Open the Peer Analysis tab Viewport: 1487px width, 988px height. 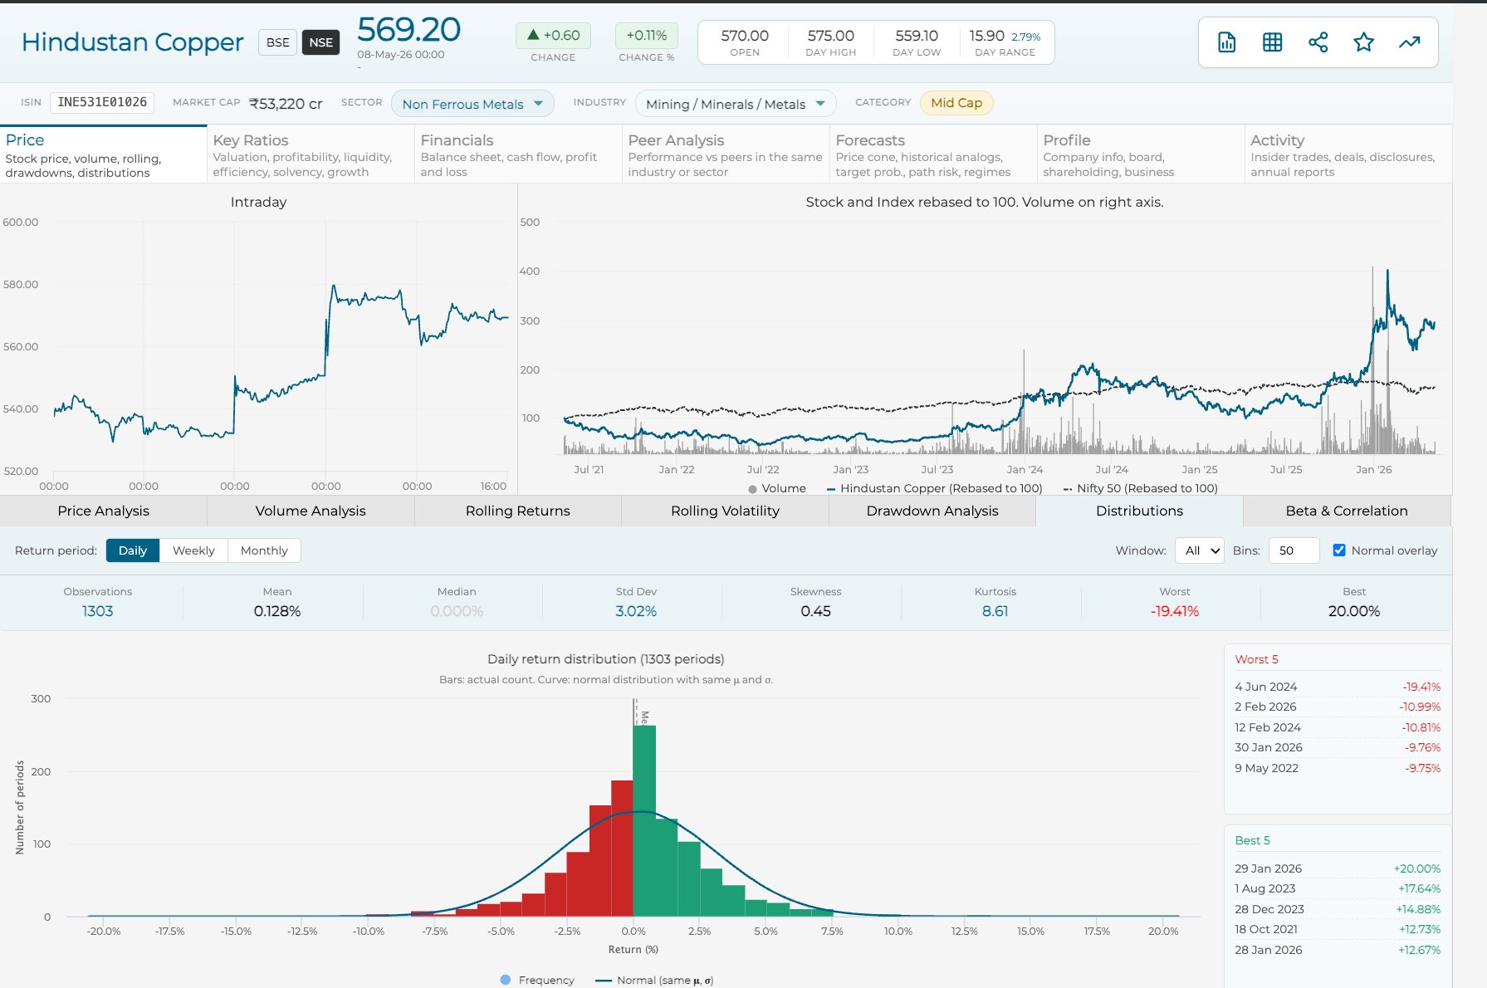pyautogui.click(x=726, y=154)
